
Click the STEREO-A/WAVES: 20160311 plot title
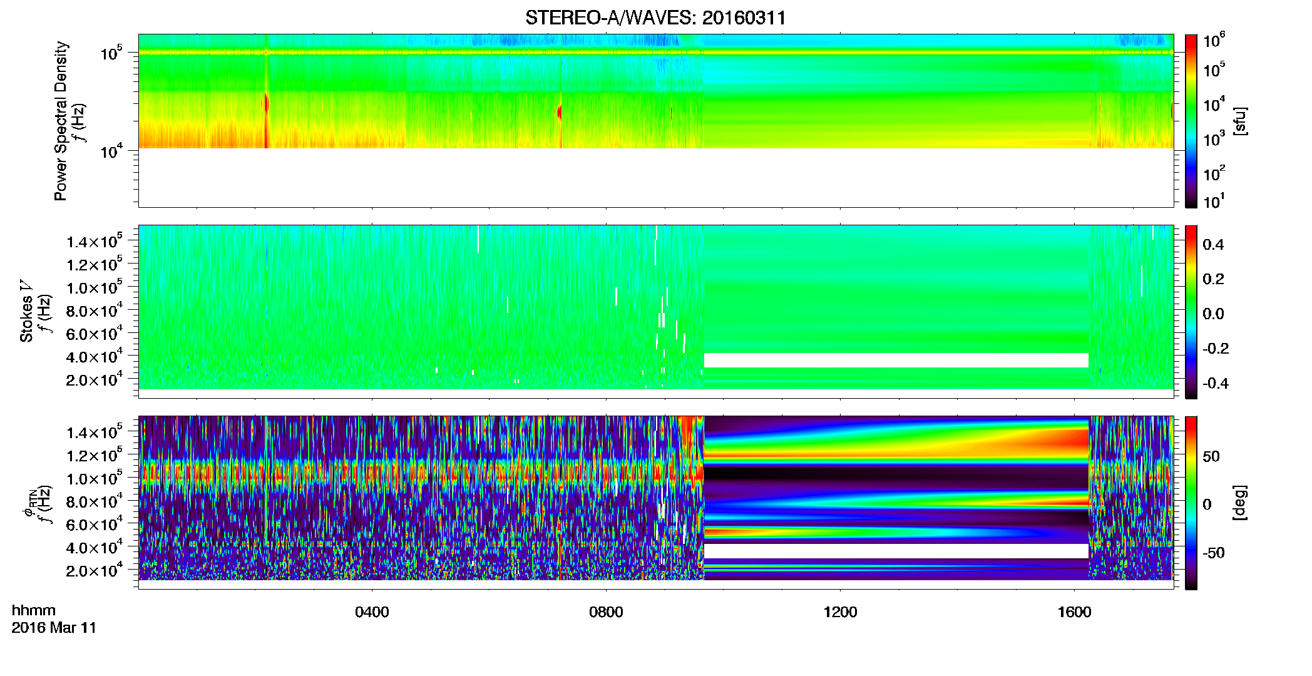(655, 18)
